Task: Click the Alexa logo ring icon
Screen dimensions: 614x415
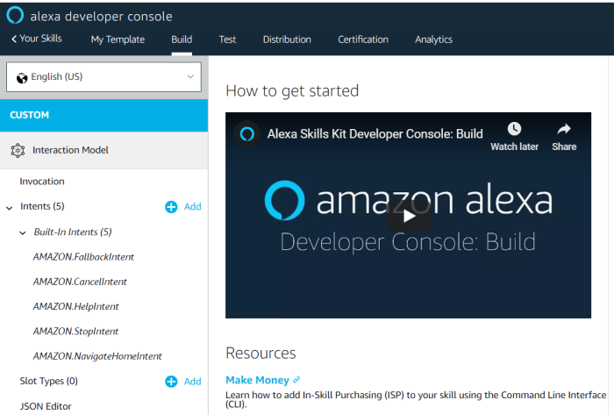Action: (16, 16)
